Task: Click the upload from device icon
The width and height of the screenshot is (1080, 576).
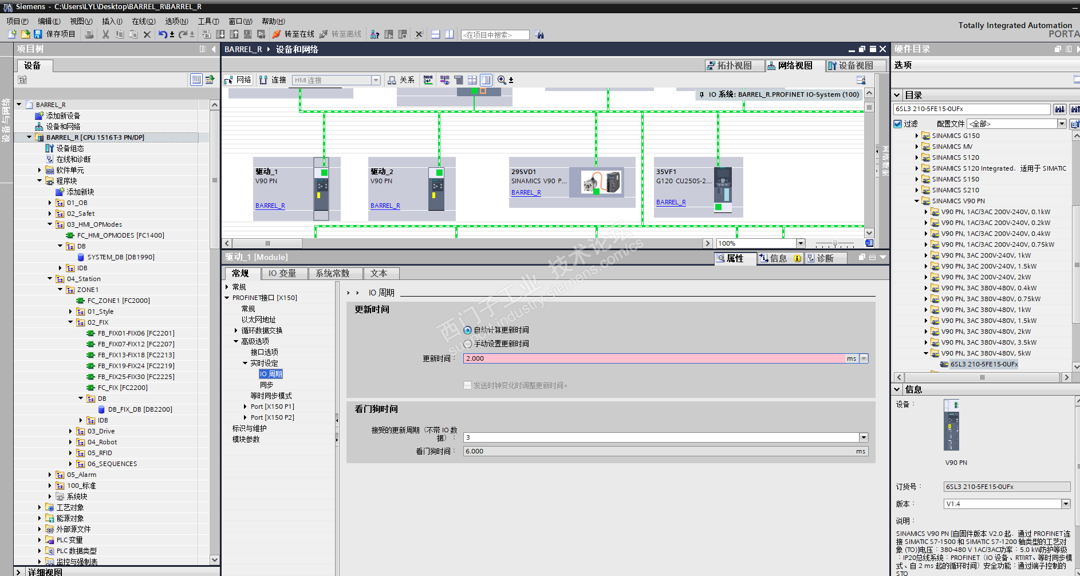Action: pyautogui.click(x=234, y=34)
